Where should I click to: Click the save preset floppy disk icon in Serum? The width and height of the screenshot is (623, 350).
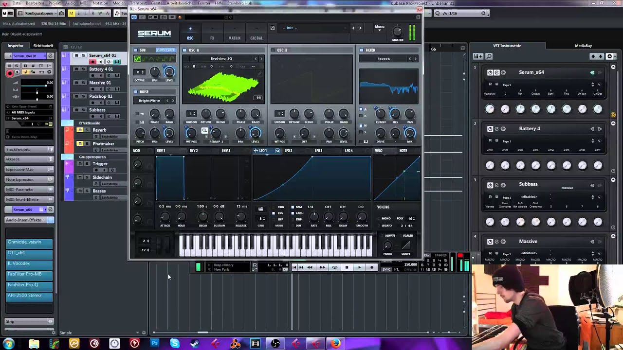(273, 28)
